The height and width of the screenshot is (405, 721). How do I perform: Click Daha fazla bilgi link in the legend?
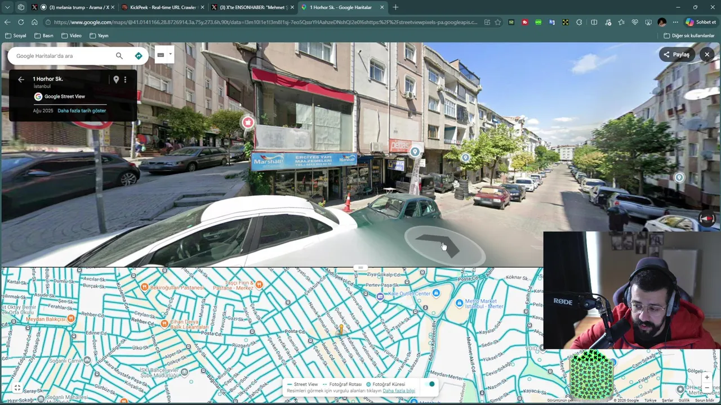pos(399,391)
